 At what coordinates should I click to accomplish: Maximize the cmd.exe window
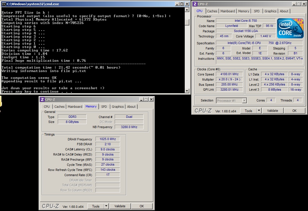[x=182, y=4]
